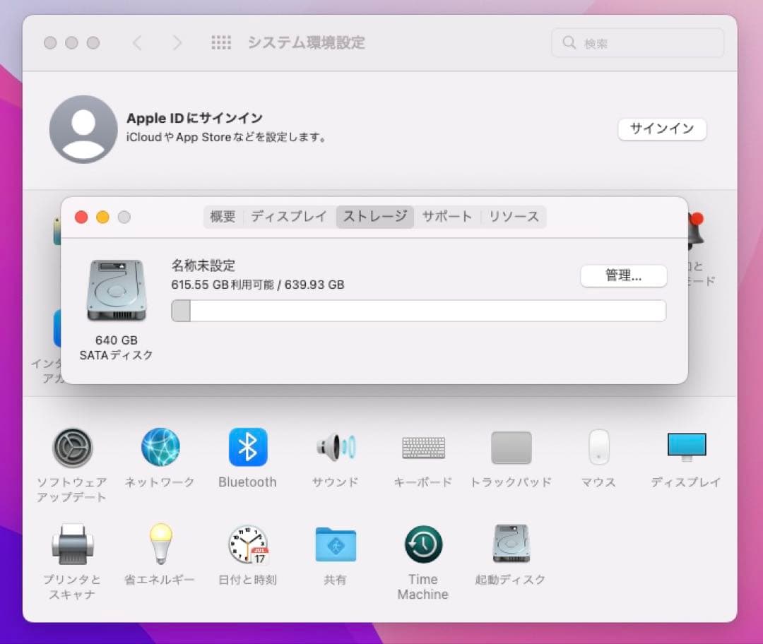
Task: Open 日付と時刻 settings
Action: [x=247, y=545]
